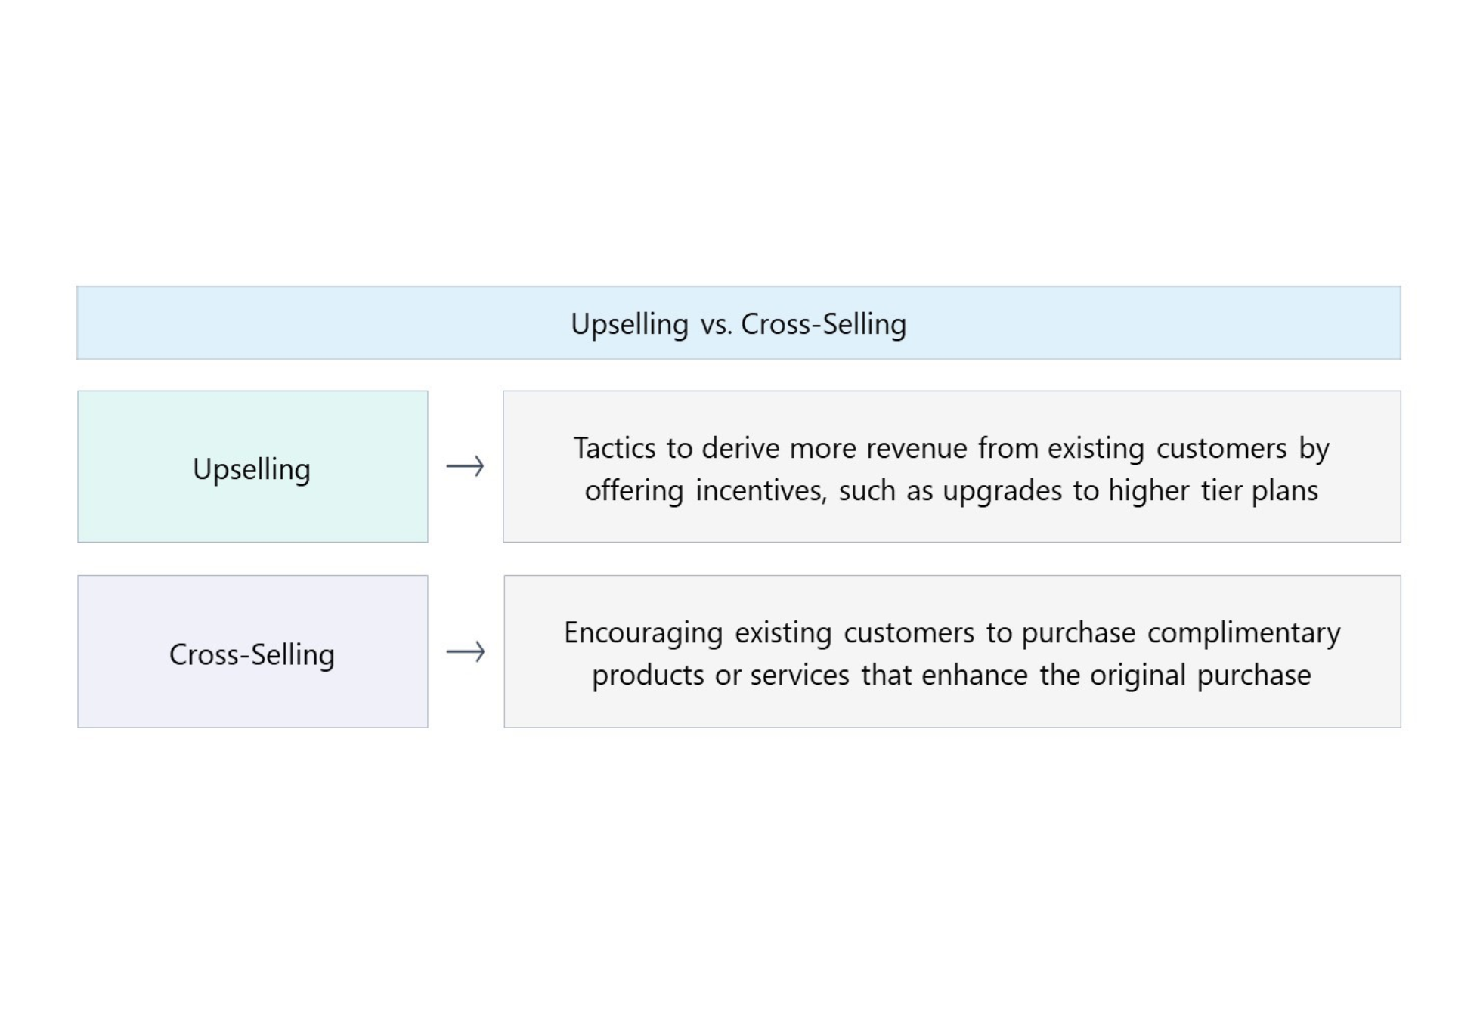Click "original purchase" at the description end
This screenshot has height=1011, width=1480.
coord(1200,676)
